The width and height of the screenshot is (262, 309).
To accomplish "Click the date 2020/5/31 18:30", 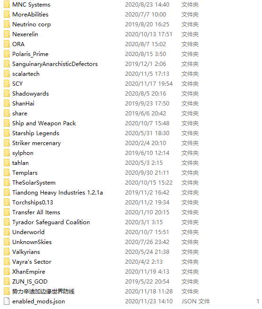I will [147, 133].
